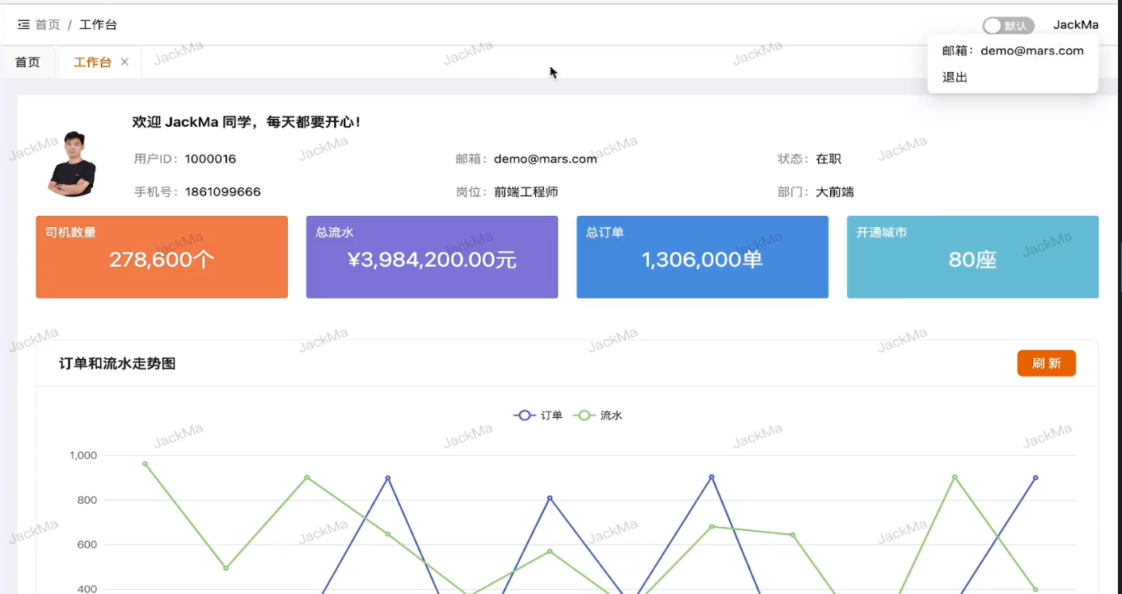Screen dimensions: 1122x594
Task: Click the user ID value 1000016
Action: coord(210,159)
